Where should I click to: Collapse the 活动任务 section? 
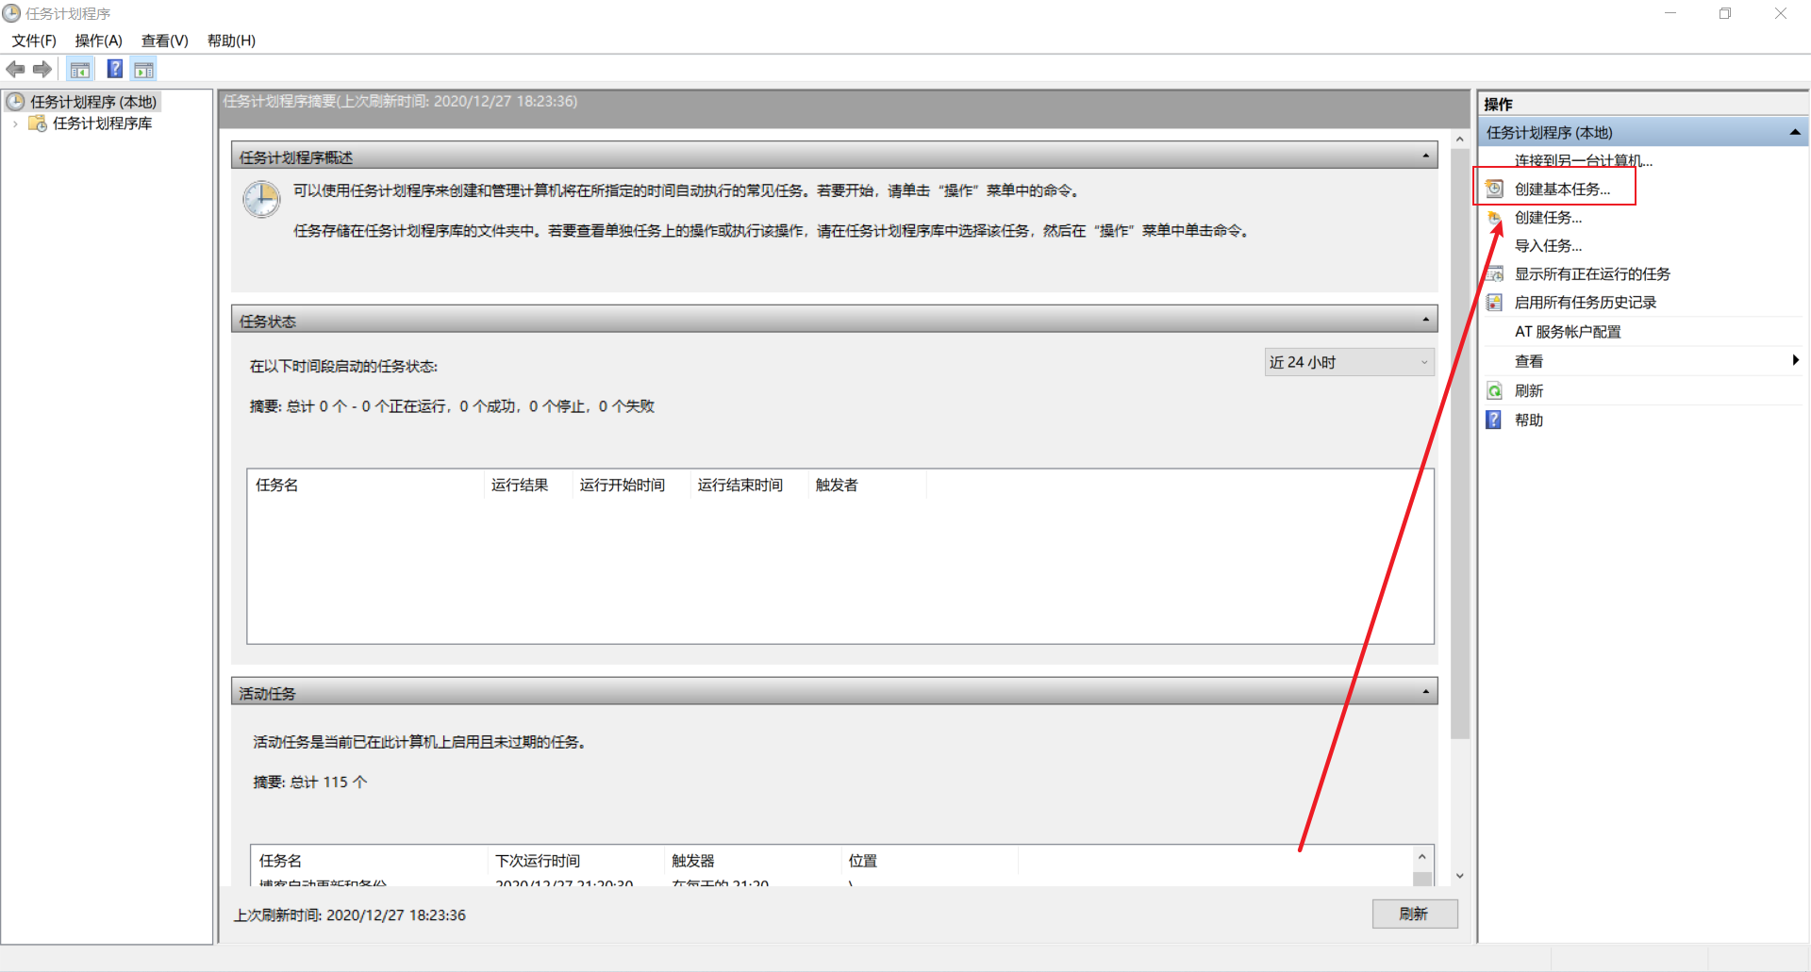(1425, 692)
